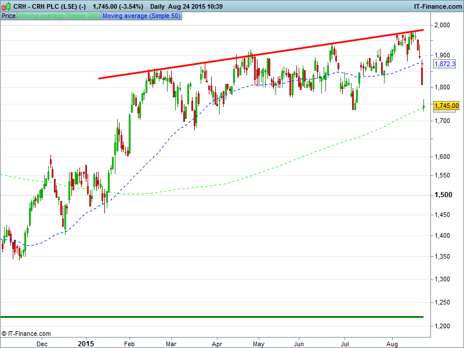Click the chart icon beside CRH title

coord(6,6)
